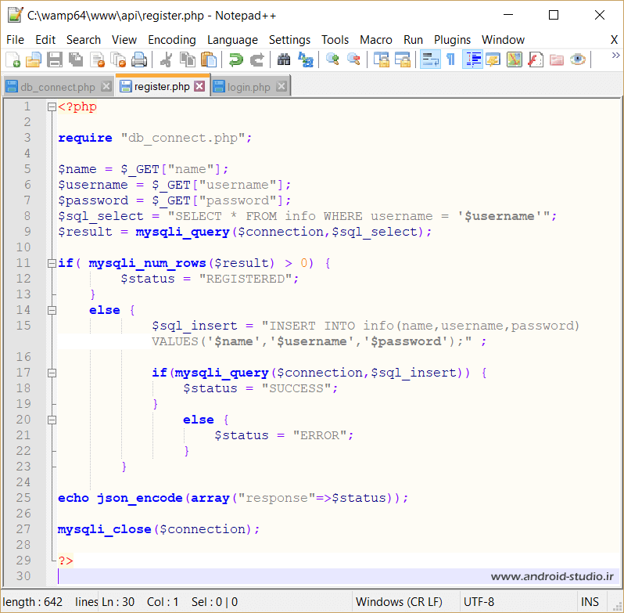Screen dimensions: 624x613
Task: Toggle the Show Indent Guide button
Action: click(x=472, y=59)
